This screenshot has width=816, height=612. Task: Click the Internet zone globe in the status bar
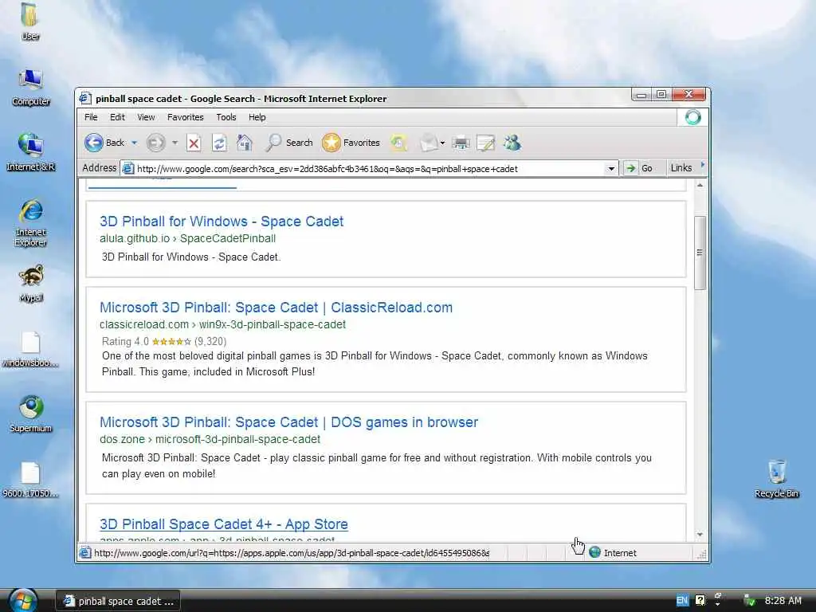594,553
